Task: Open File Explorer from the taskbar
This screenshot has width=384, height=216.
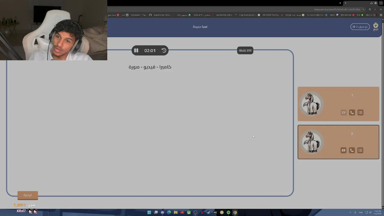Action: [x=175, y=212]
